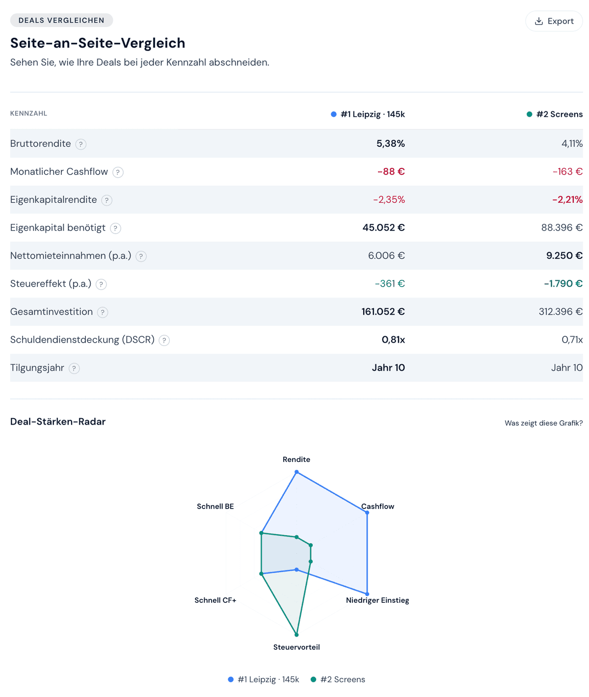This screenshot has height=697, width=589.
Task: Click the Deals vergleichen badge
Action: coord(61,20)
